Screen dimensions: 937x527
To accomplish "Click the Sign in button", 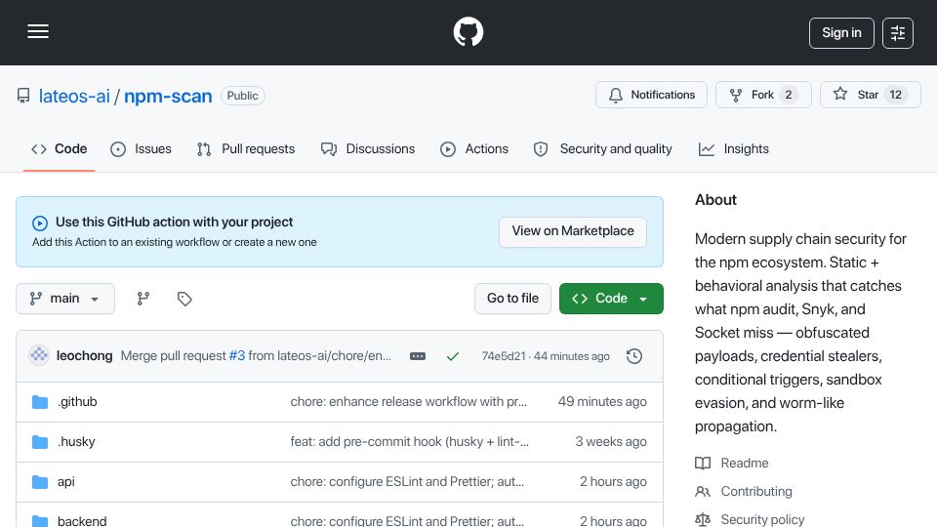I will click(x=841, y=33).
